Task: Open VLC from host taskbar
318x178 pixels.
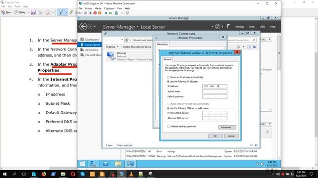Action: coord(131,174)
